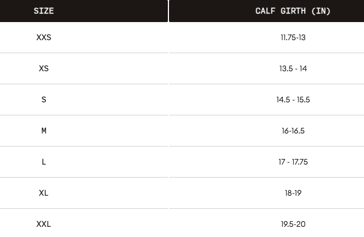The height and width of the screenshot is (237, 364).
Task: Click the 11.75-13 calf girth value
Action: [293, 37]
